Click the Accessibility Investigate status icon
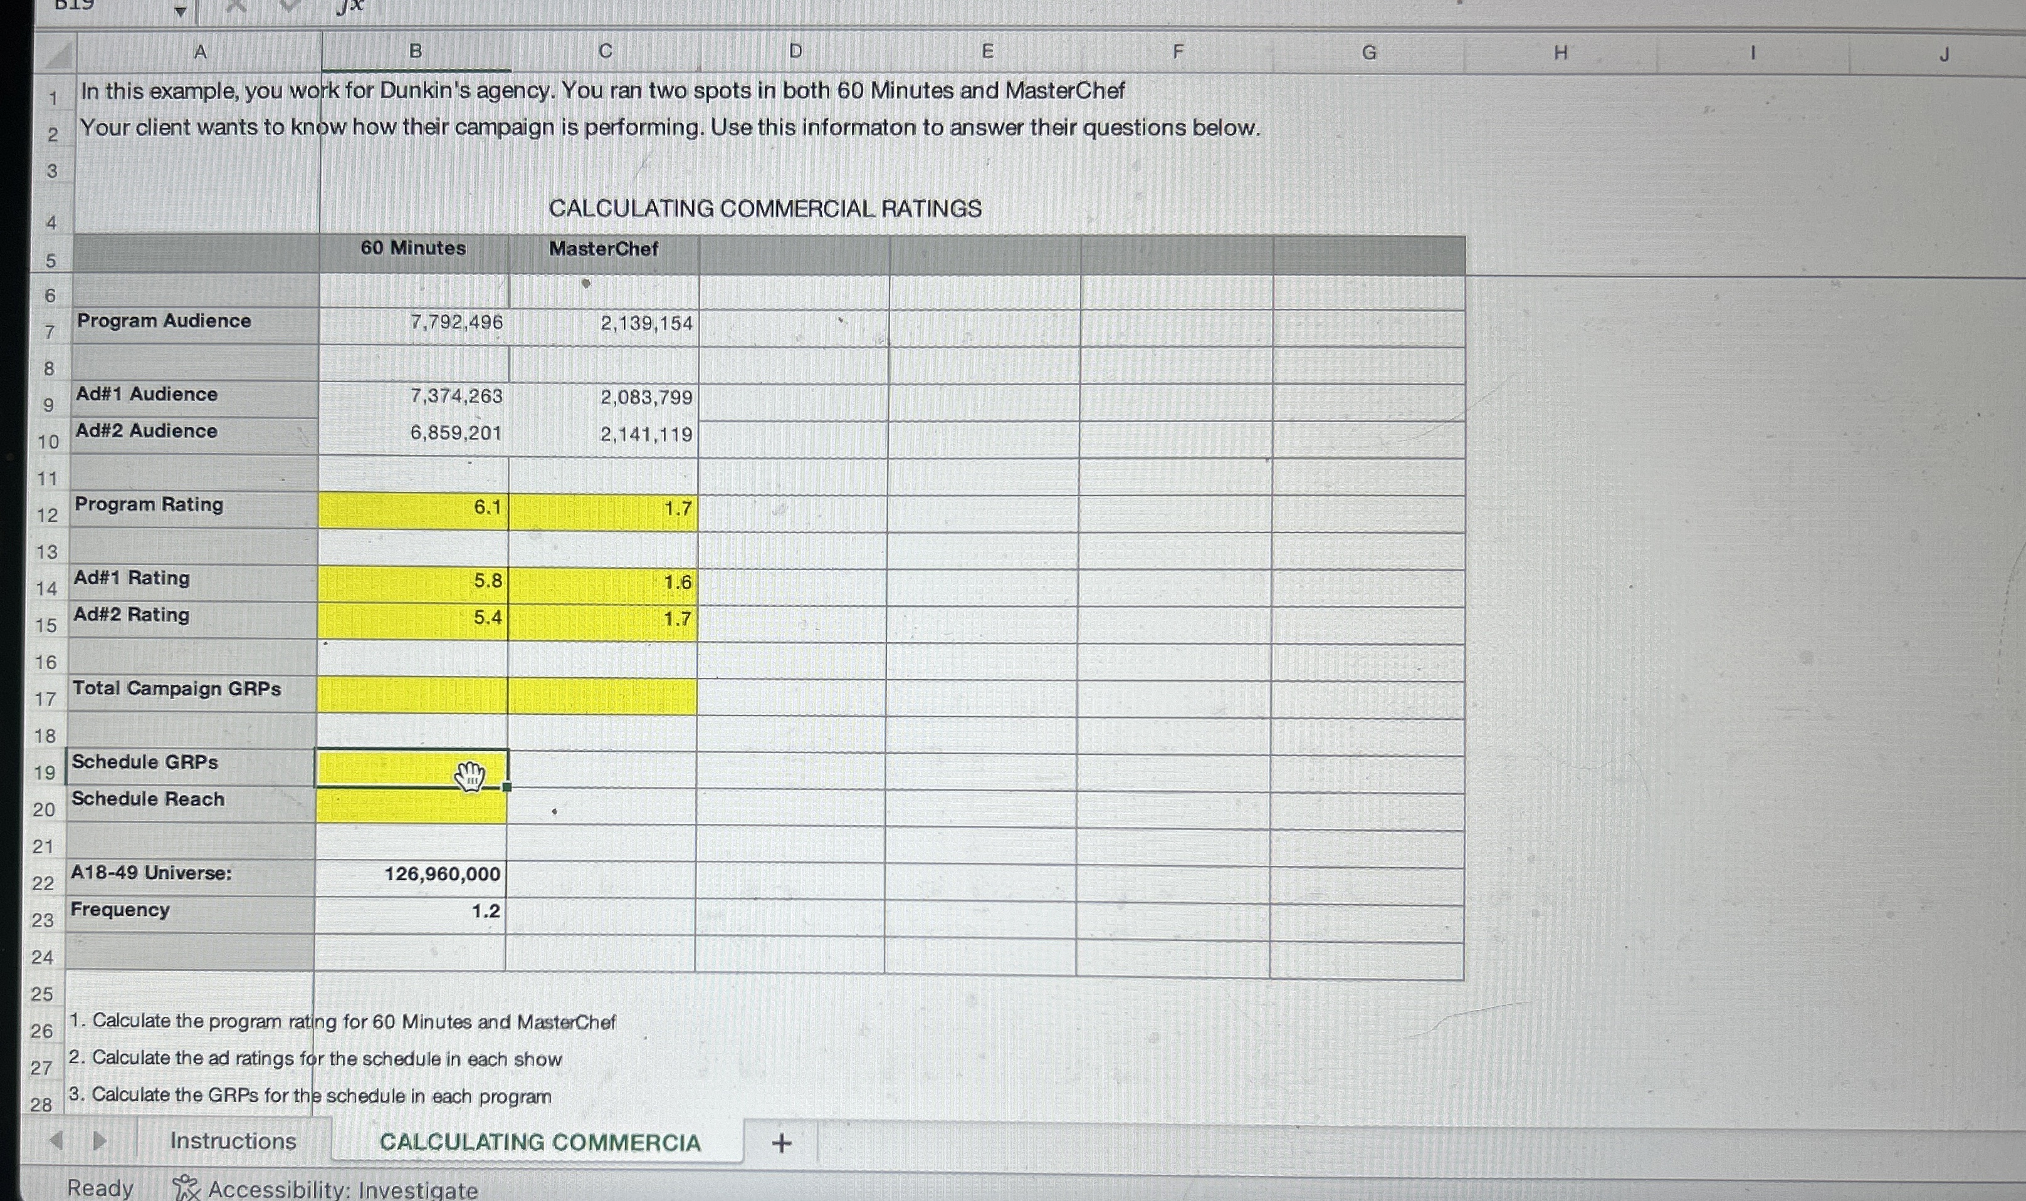The height and width of the screenshot is (1201, 2026). 186,1188
